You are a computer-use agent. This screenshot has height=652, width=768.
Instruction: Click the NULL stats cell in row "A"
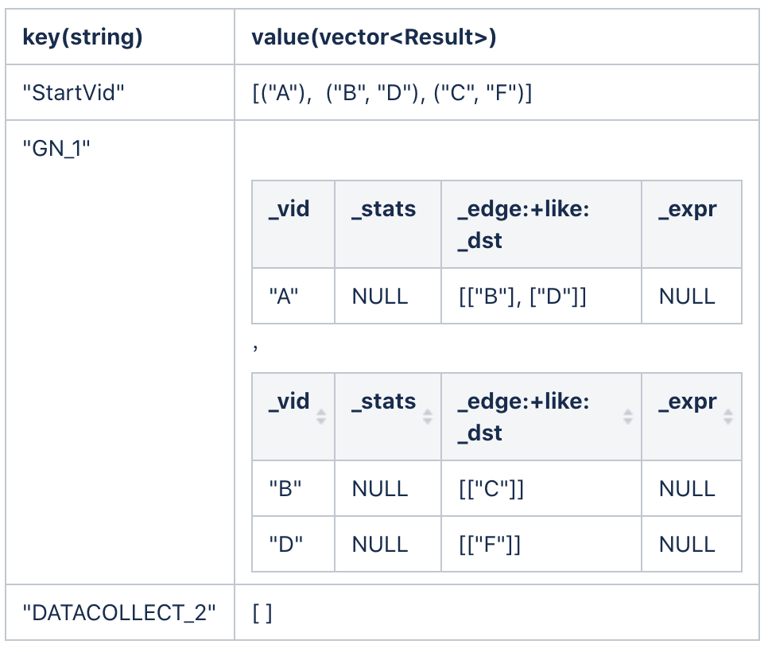388,296
